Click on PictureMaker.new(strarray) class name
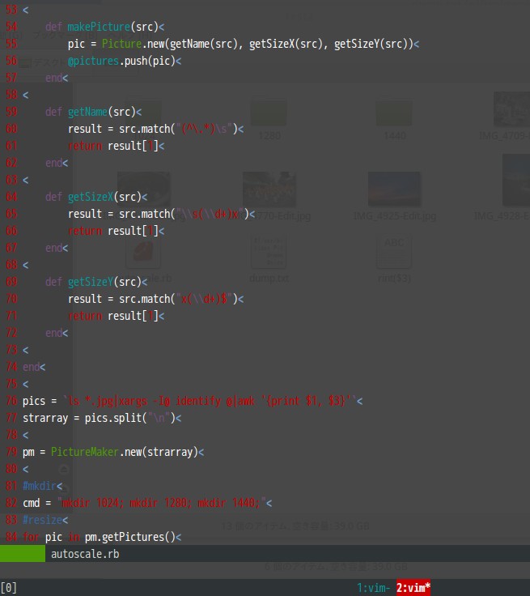Viewport: 530px width, 596px height. [x=85, y=452]
